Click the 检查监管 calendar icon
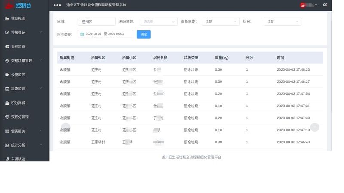Image resolution: width=344 pixels, height=193 pixels. pyautogui.click(x=7, y=89)
